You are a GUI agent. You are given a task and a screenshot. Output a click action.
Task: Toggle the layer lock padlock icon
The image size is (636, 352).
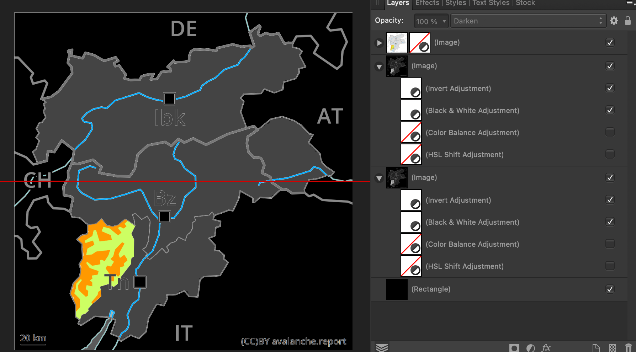(628, 21)
